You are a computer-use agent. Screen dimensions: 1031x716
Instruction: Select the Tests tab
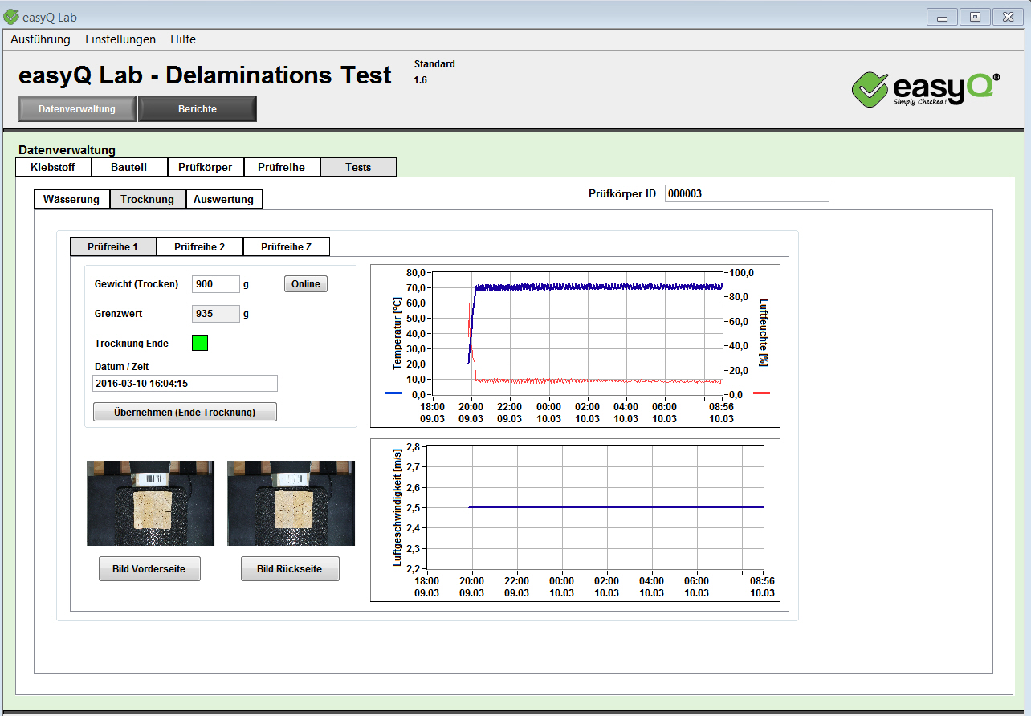tap(358, 167)
